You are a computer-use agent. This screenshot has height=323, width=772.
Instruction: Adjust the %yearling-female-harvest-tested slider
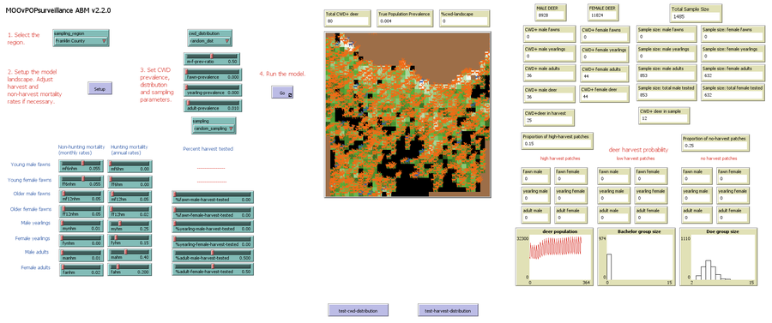[x=212, y=241]
